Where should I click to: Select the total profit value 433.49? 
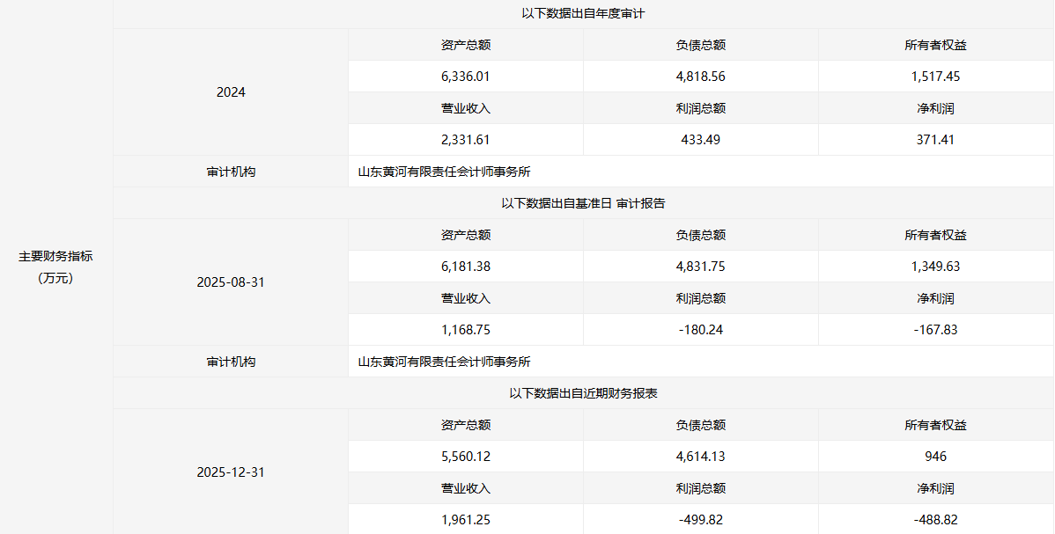click(x=700, y=140)
